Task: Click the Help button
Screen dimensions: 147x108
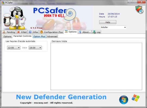Action: click(x=108, y=22)
